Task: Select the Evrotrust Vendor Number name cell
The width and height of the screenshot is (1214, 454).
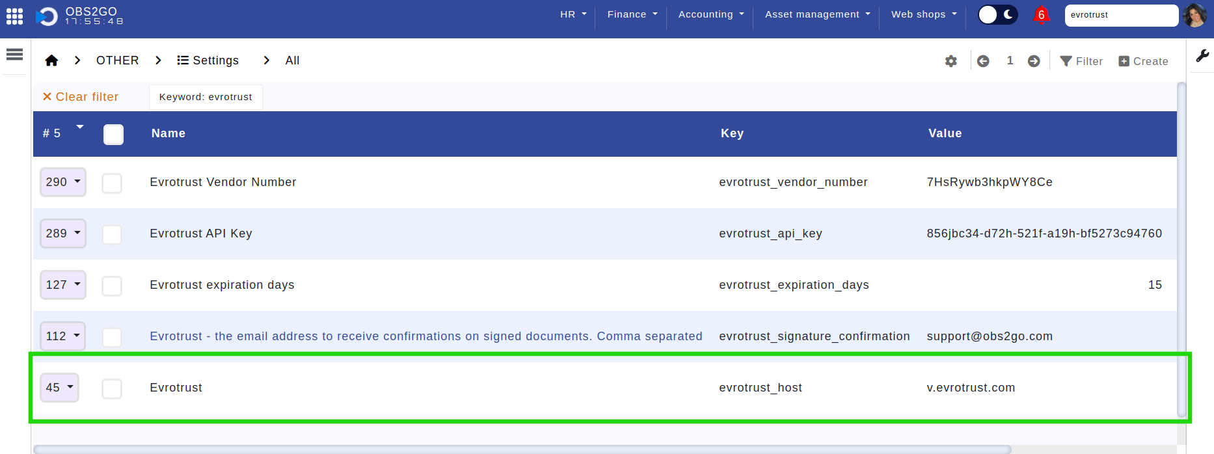Action: 223,182
